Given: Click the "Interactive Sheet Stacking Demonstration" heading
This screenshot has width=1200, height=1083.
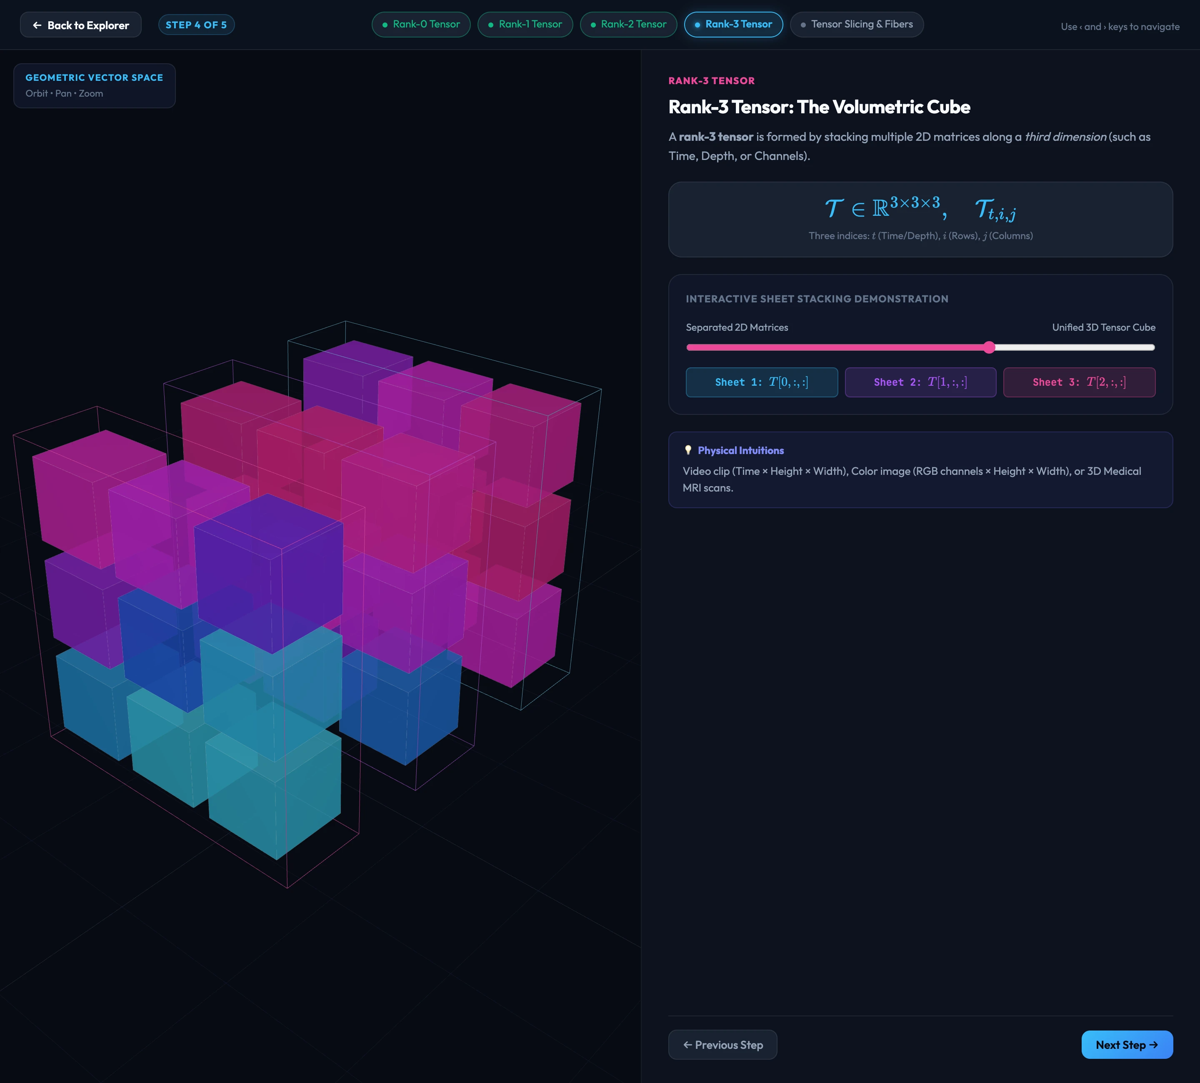Looking at the screenshot, I should pyautogui.click(x=817, y=299).
